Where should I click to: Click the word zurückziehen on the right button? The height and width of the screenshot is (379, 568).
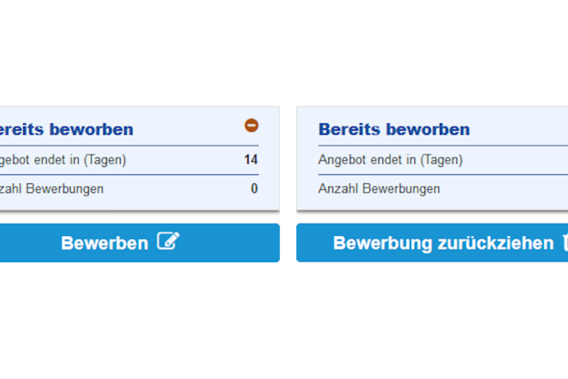(496, 243)
